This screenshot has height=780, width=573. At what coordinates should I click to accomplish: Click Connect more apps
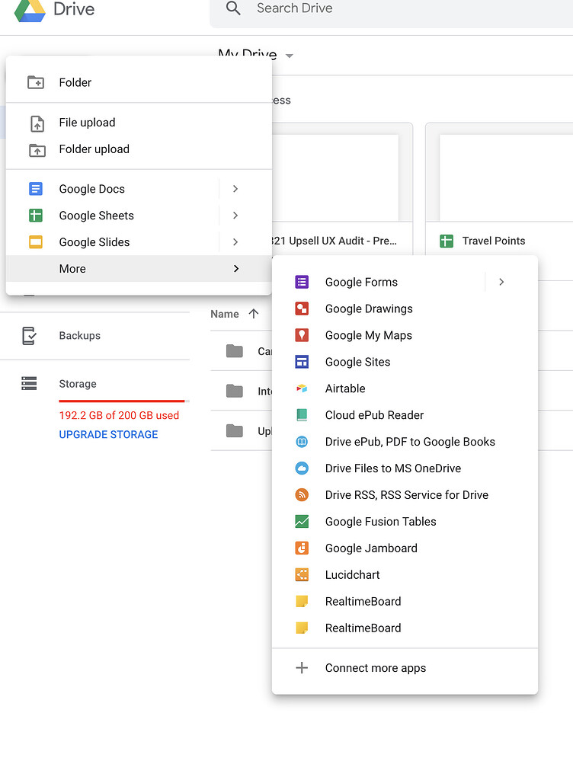[375, 667]
